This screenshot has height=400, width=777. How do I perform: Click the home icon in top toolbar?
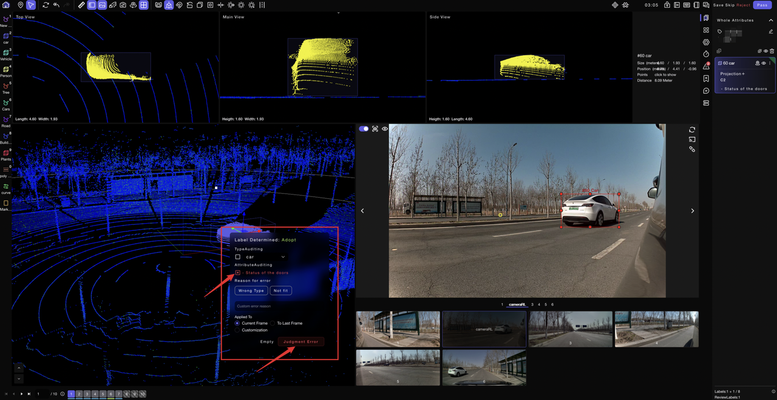[x=6, y=5]
